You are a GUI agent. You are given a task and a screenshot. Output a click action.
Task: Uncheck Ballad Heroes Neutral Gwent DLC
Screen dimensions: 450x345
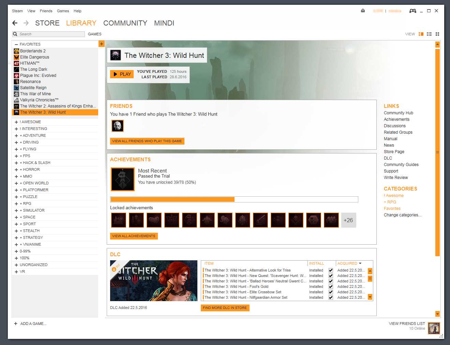point(331,281)
